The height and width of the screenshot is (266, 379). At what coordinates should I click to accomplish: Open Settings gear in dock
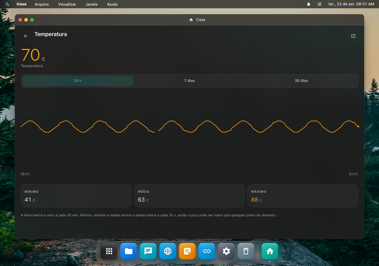point(227,251)
